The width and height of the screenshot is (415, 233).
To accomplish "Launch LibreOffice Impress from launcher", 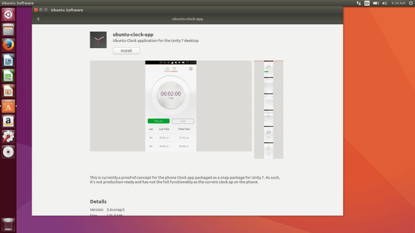I will [x=8, y=91].
